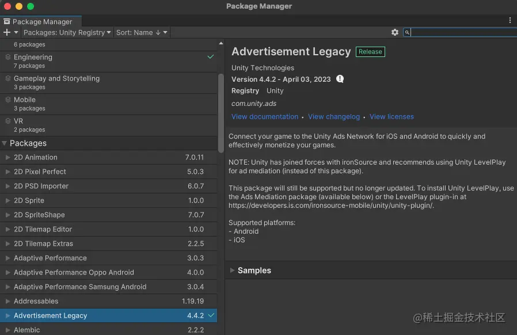Open the Package Manager settings gear icon
The image size is (517, 335).
tap(395, 32)
